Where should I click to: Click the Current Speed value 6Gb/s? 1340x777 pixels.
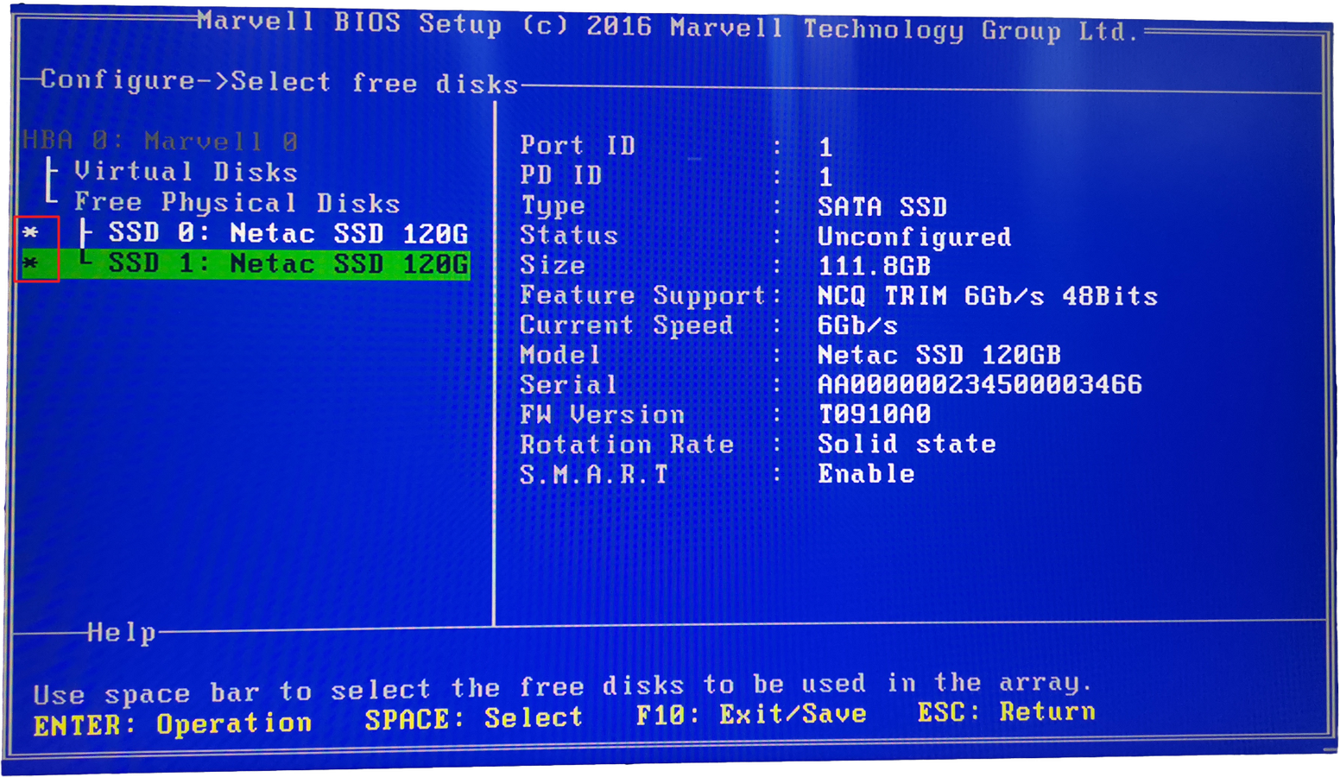coord(857,325)
